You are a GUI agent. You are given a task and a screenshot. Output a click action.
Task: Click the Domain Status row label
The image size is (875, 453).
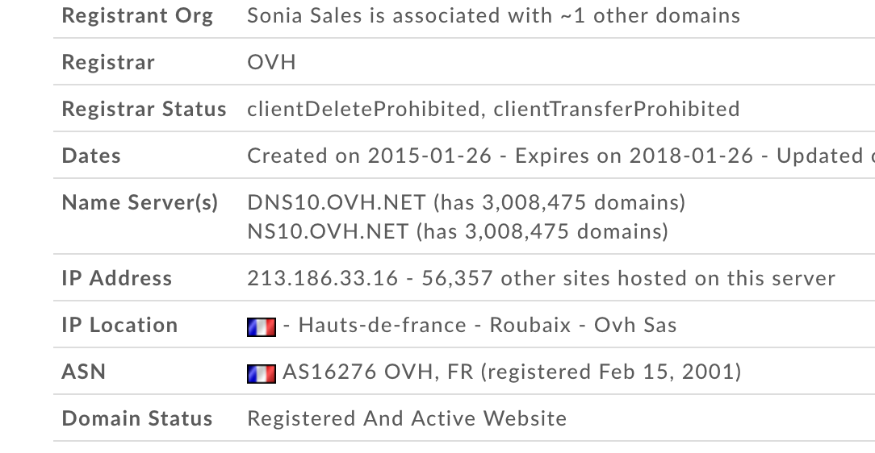pos(136,418)
